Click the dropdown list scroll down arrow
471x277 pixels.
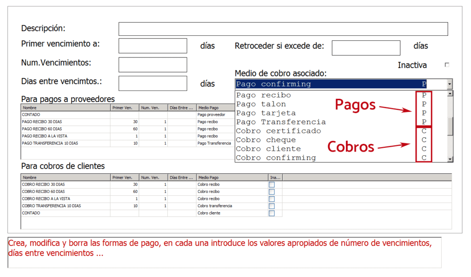click(x=450, y=158)
